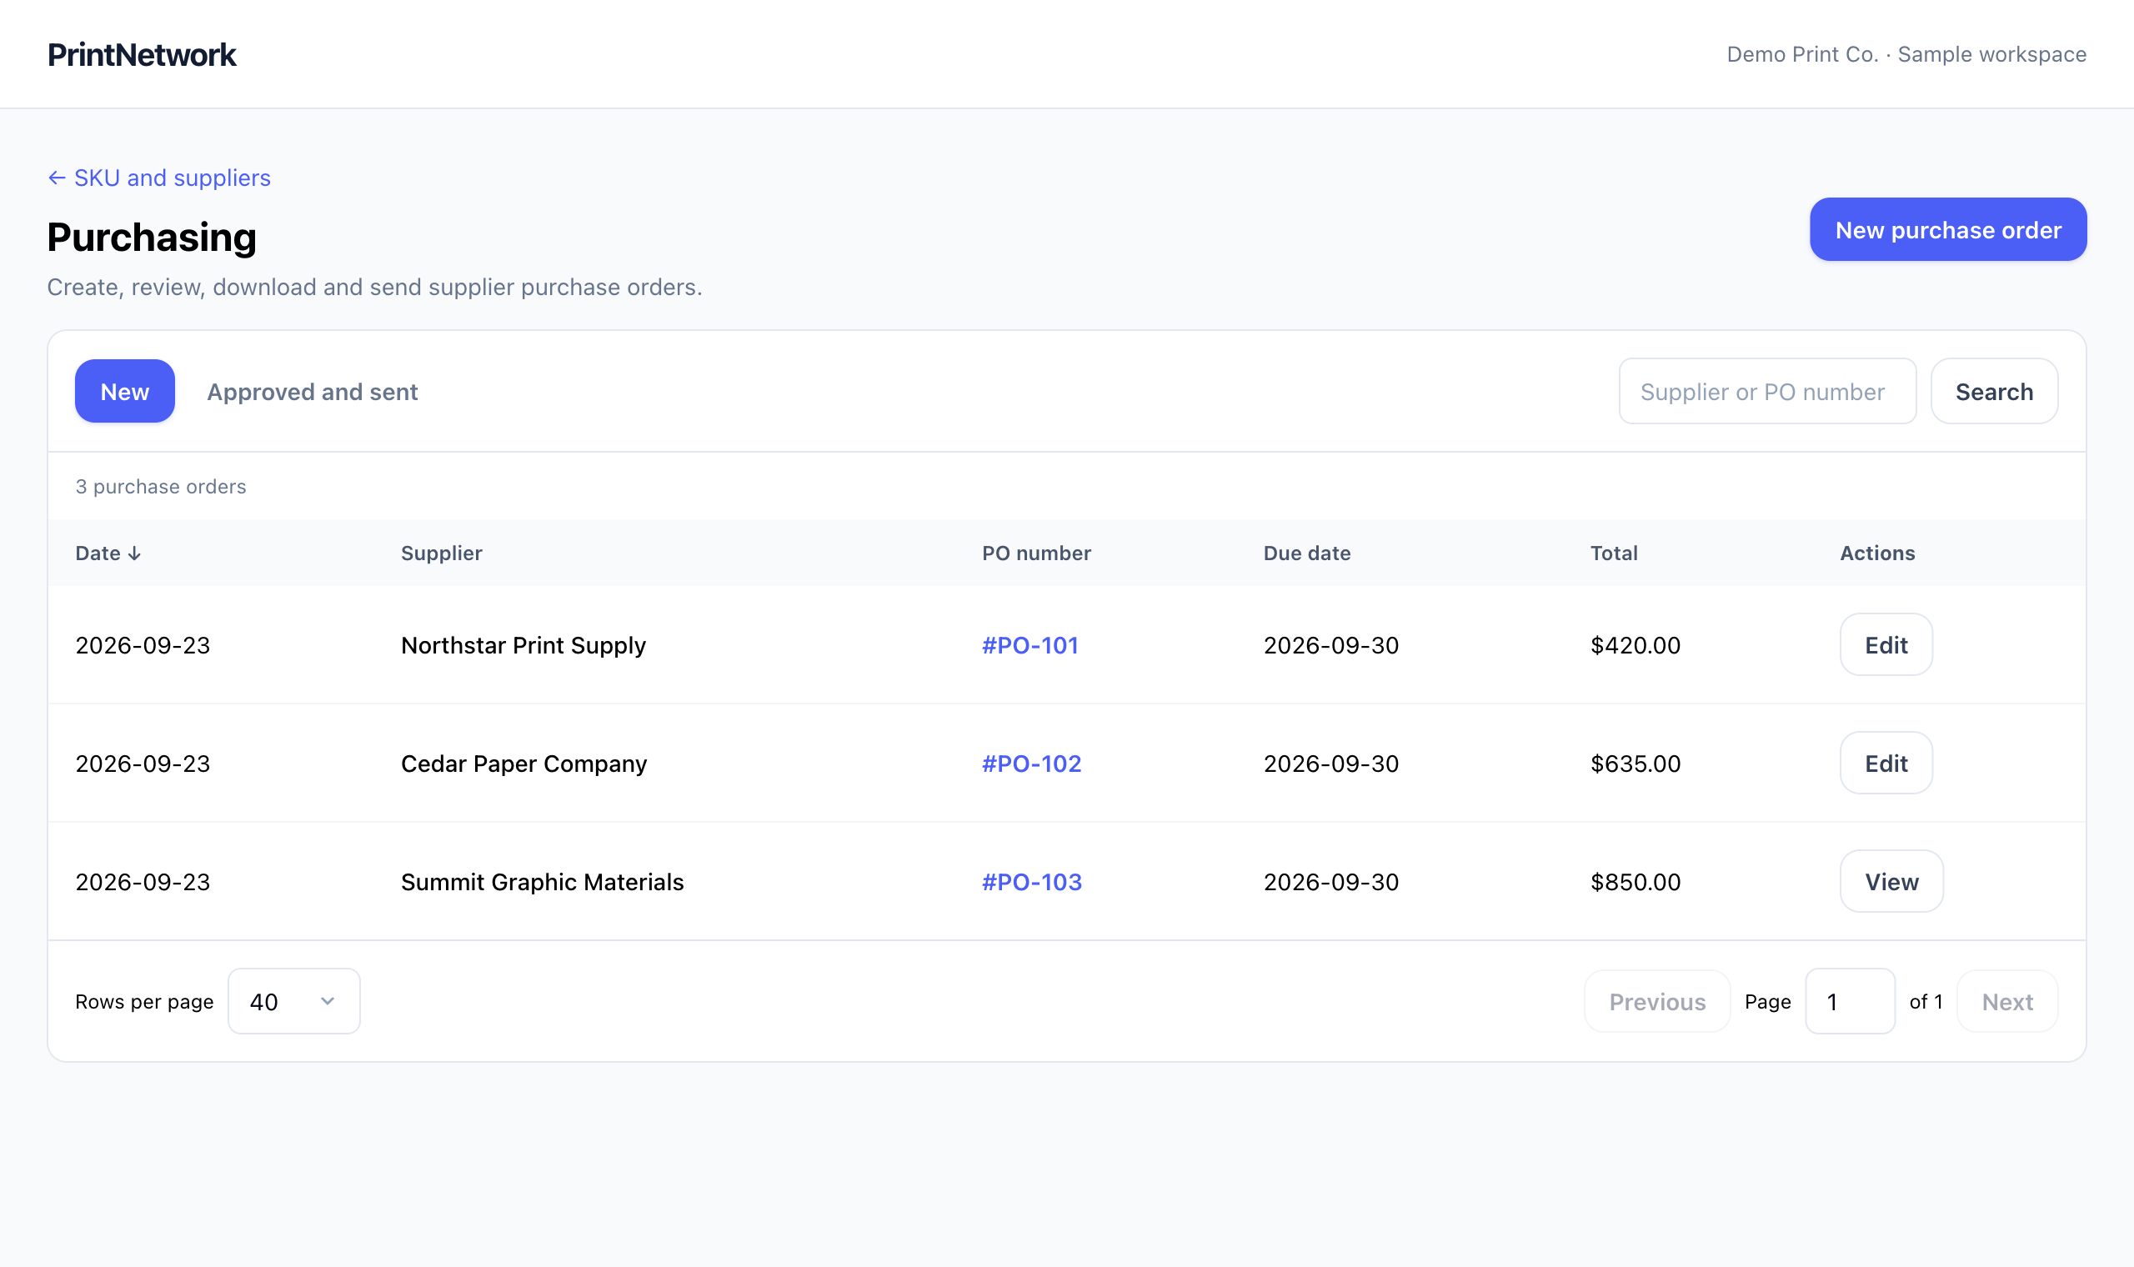The height and width of the screenshot is (1267, 2134).
Task: Open purchase order #PO-101
Action: tap(1029, 645)
